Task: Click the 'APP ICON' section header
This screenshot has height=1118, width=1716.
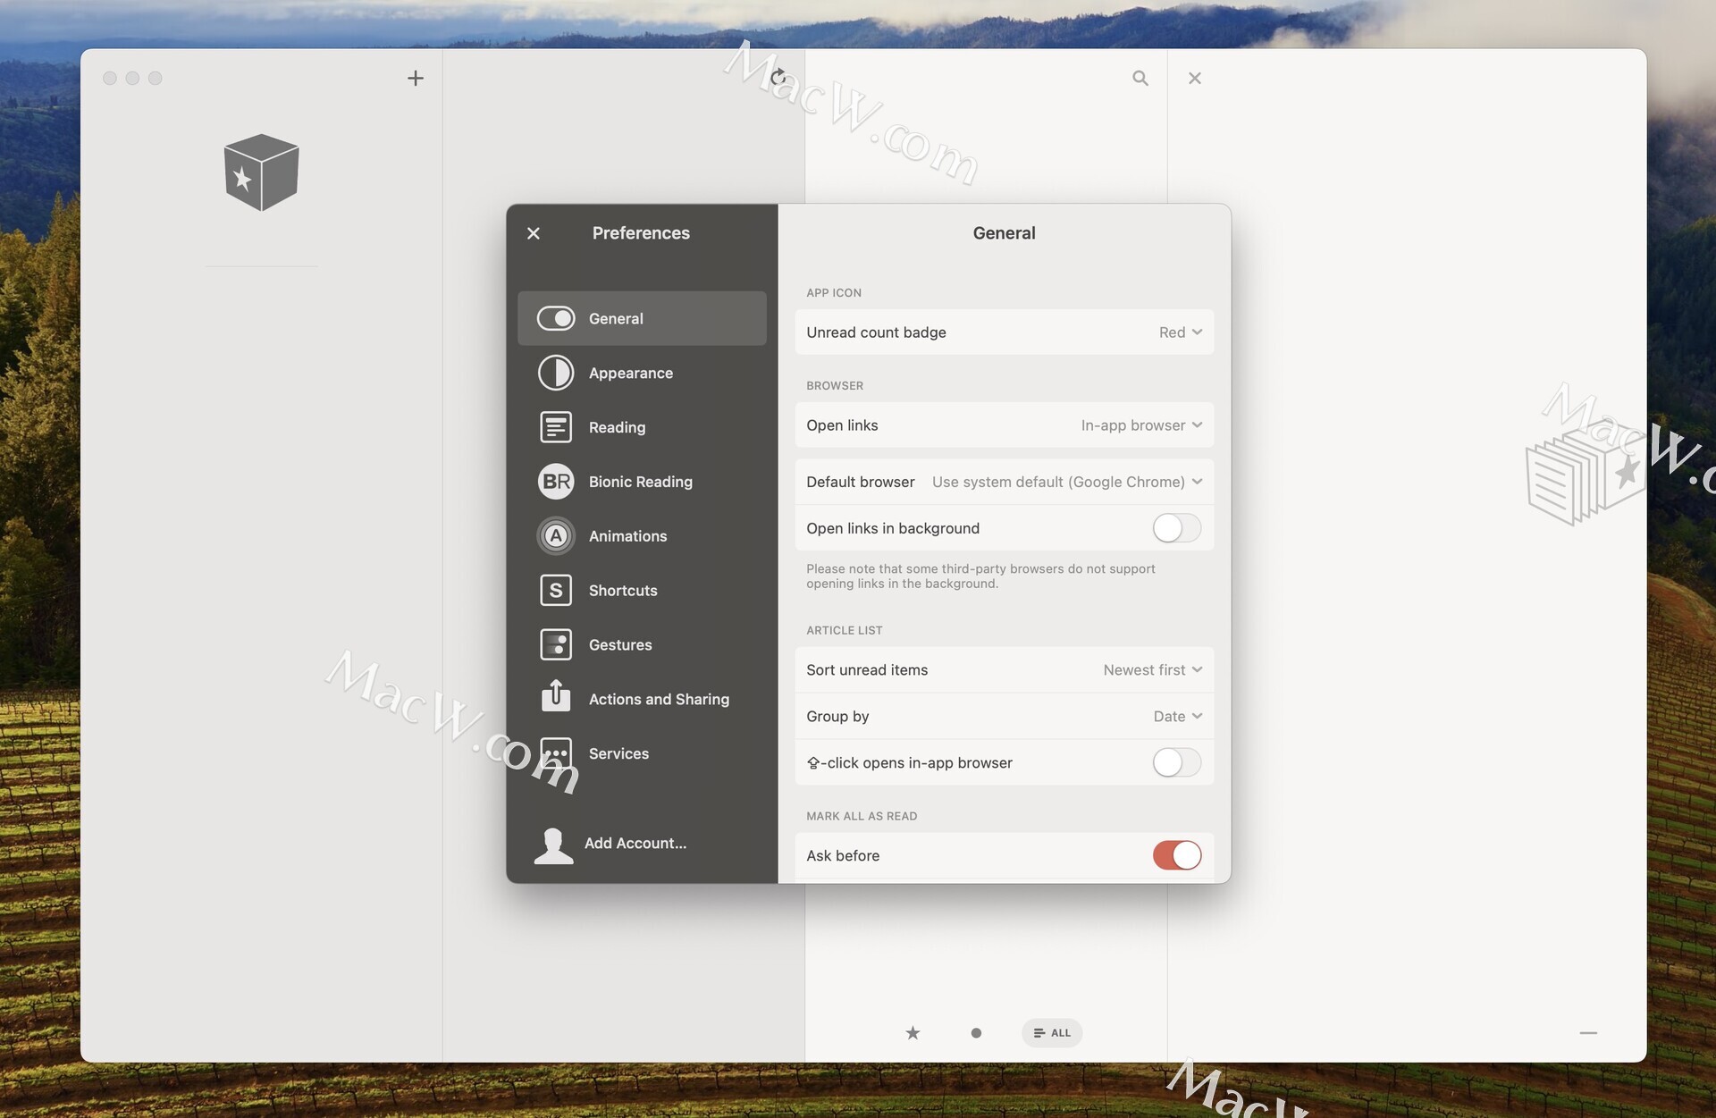Action: tap(834, 293)
